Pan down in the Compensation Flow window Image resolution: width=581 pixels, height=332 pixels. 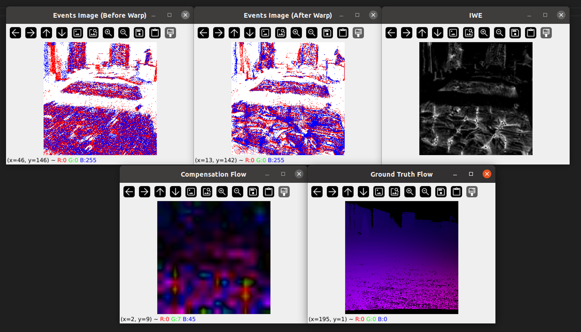pos(176,192)
